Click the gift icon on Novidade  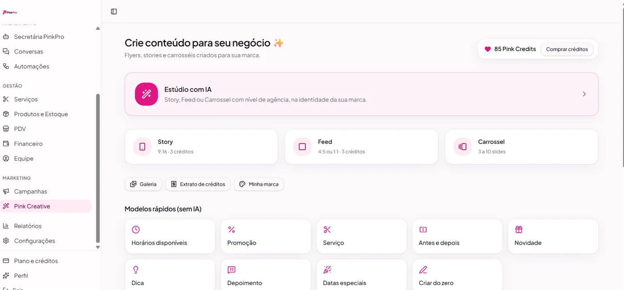click(519, 229)
